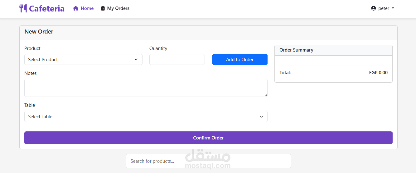
Task: Click the caret arrow next to peter
Action: pyautogui.click(x=393, y=8)
